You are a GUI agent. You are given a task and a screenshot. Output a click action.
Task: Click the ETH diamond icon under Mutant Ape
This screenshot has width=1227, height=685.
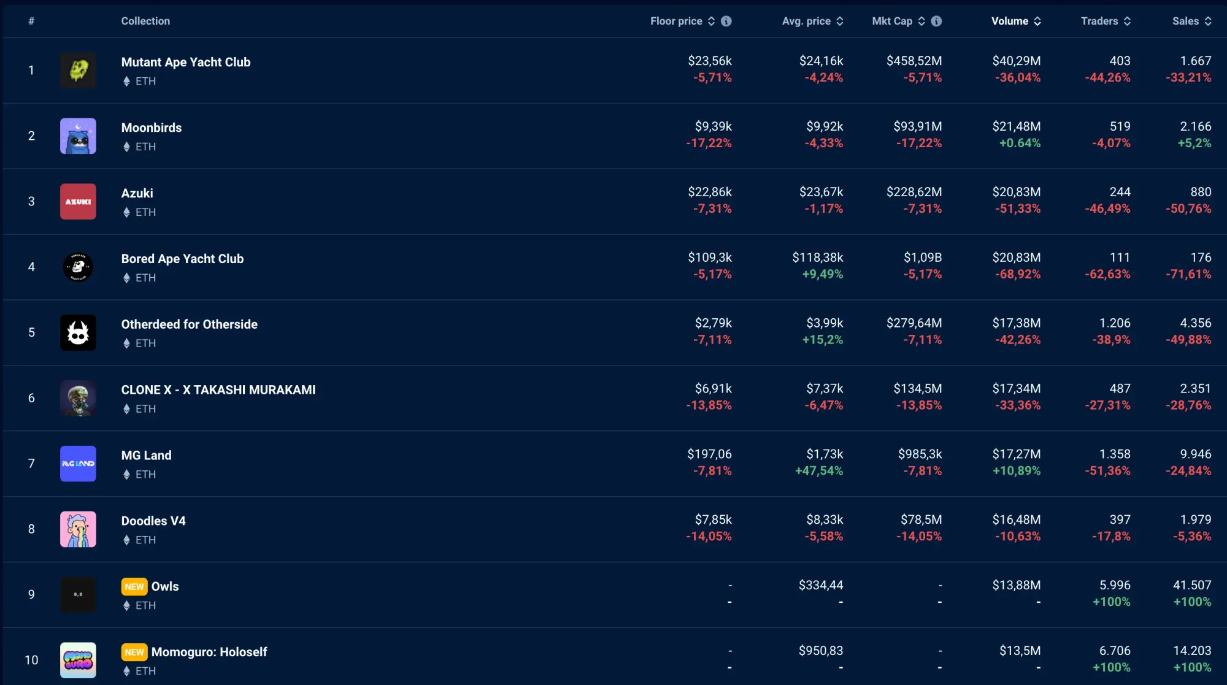(x=126, y=82)
